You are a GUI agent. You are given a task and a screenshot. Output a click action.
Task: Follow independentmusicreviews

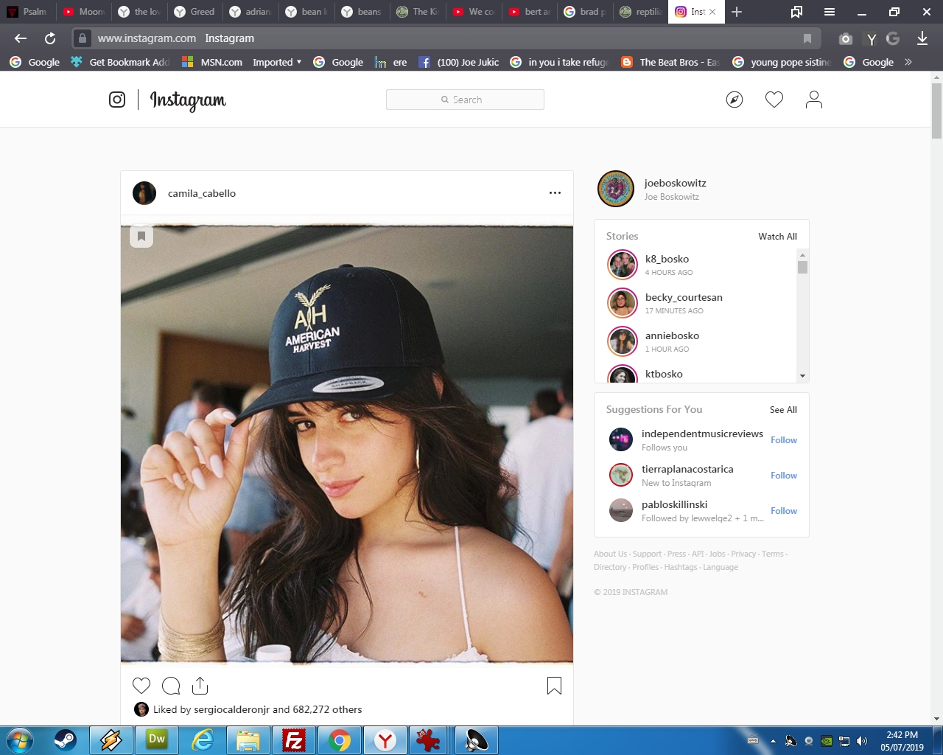click(x=783, y=440)
